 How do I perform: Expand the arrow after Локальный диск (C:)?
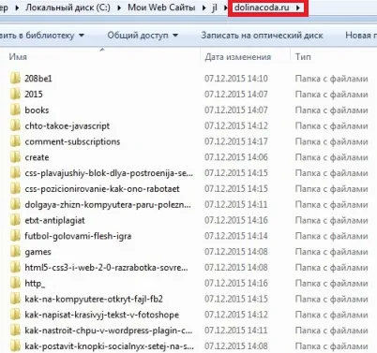coord(119,7)
